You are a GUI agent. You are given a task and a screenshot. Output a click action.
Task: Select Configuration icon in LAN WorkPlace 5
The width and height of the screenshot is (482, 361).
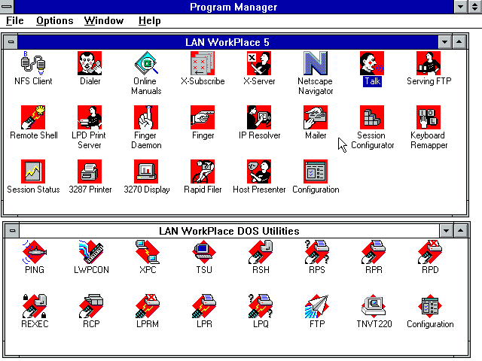316,171
